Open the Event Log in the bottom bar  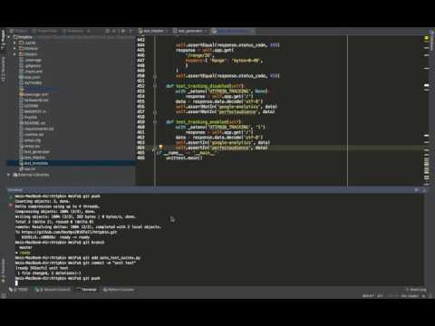(x=416, y=290)
